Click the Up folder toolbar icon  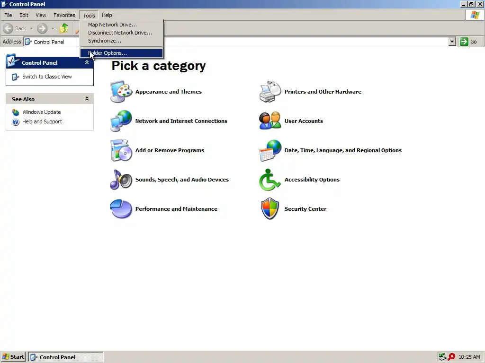[x=64, y=28]
